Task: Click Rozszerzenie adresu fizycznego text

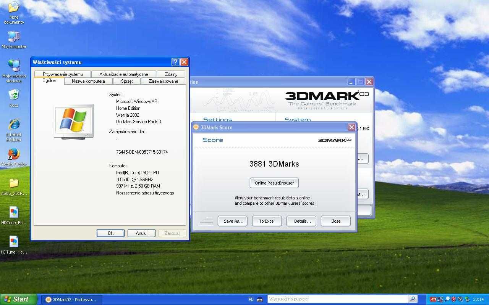Action: click(145, 193)
